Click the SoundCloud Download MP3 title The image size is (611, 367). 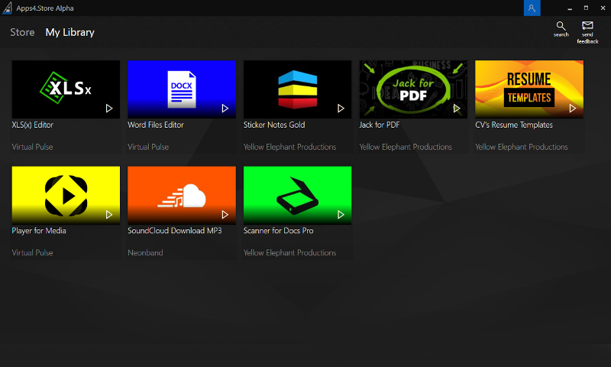[175, 230]
